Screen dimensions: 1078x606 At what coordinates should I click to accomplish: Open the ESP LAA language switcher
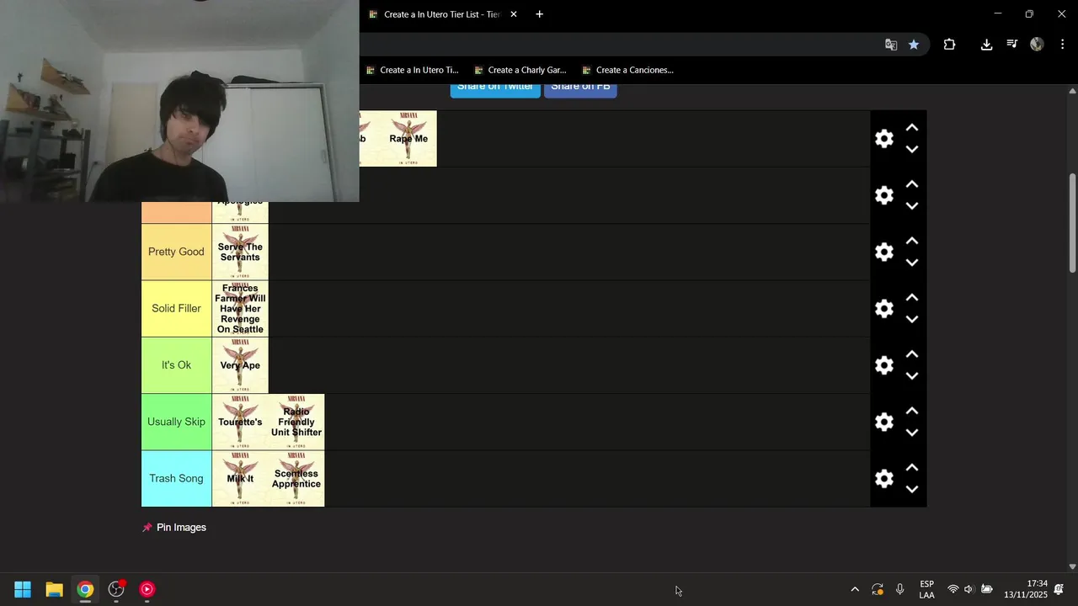pos(926,589)
